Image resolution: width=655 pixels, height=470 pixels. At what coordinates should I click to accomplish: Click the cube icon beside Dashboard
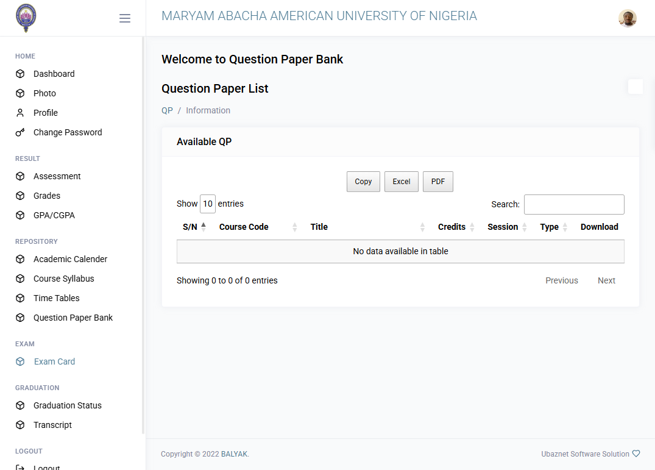[x=20, y=74]
